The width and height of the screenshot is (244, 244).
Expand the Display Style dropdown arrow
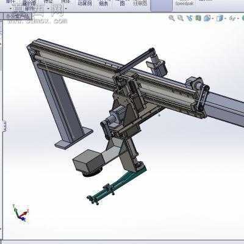[x=224, y=19]
